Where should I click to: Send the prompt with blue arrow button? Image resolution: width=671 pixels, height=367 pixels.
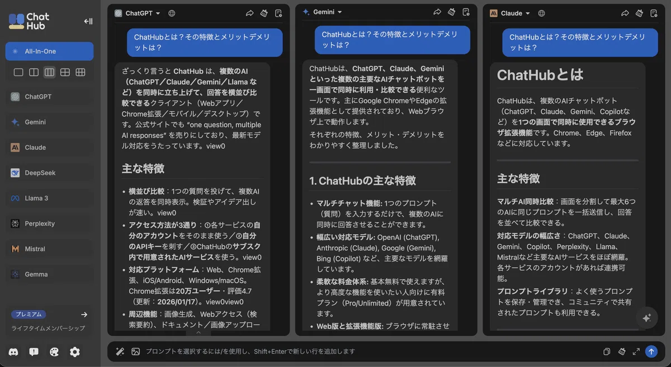pos(651,351)
